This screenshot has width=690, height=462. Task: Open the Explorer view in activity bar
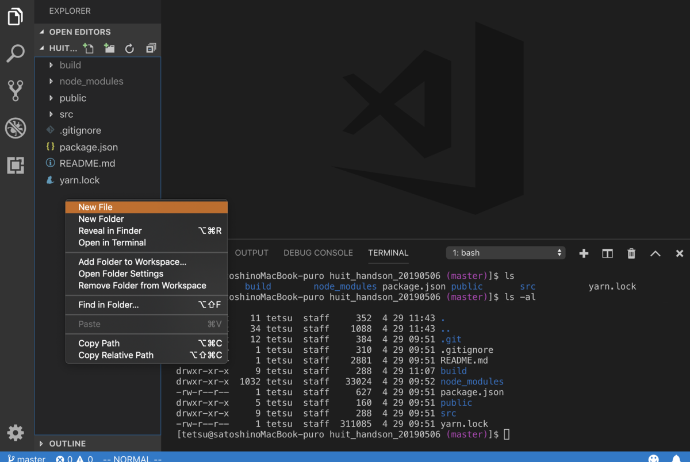(x=16, y=17)
